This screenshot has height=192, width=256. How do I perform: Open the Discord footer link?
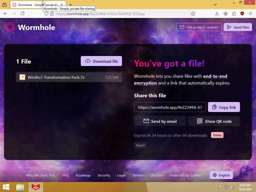pyautogui.click(x=156, y=175)
